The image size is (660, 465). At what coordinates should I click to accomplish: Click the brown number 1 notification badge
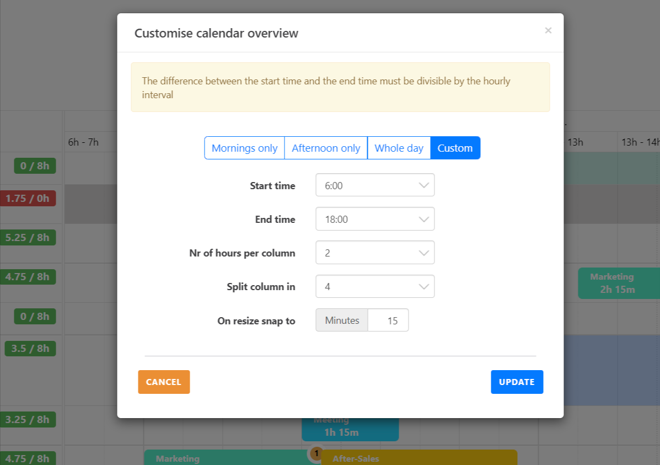tap(316, 453)
